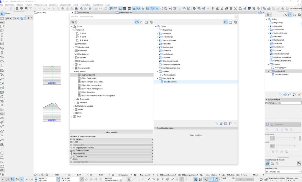Expand the Összetevők node
Image resolution: width=302 pixels, height=182 pixels.
pyautogui.click(x=75, y=99)
